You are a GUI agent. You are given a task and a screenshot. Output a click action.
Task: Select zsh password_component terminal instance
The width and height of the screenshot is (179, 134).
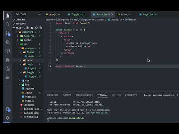point(159,95)
